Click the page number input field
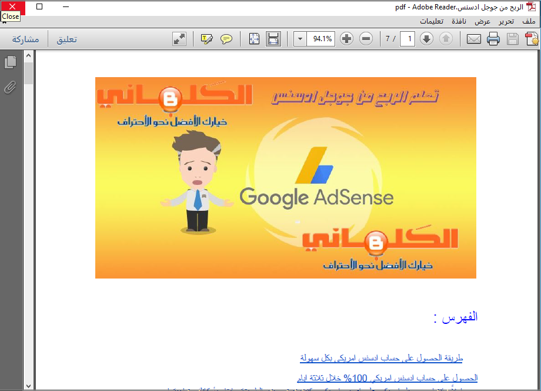Screen dimensions: 541x391 407,39
